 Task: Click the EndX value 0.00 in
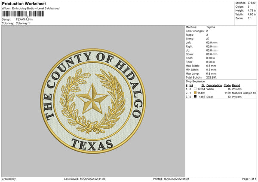tap(210, 58)
